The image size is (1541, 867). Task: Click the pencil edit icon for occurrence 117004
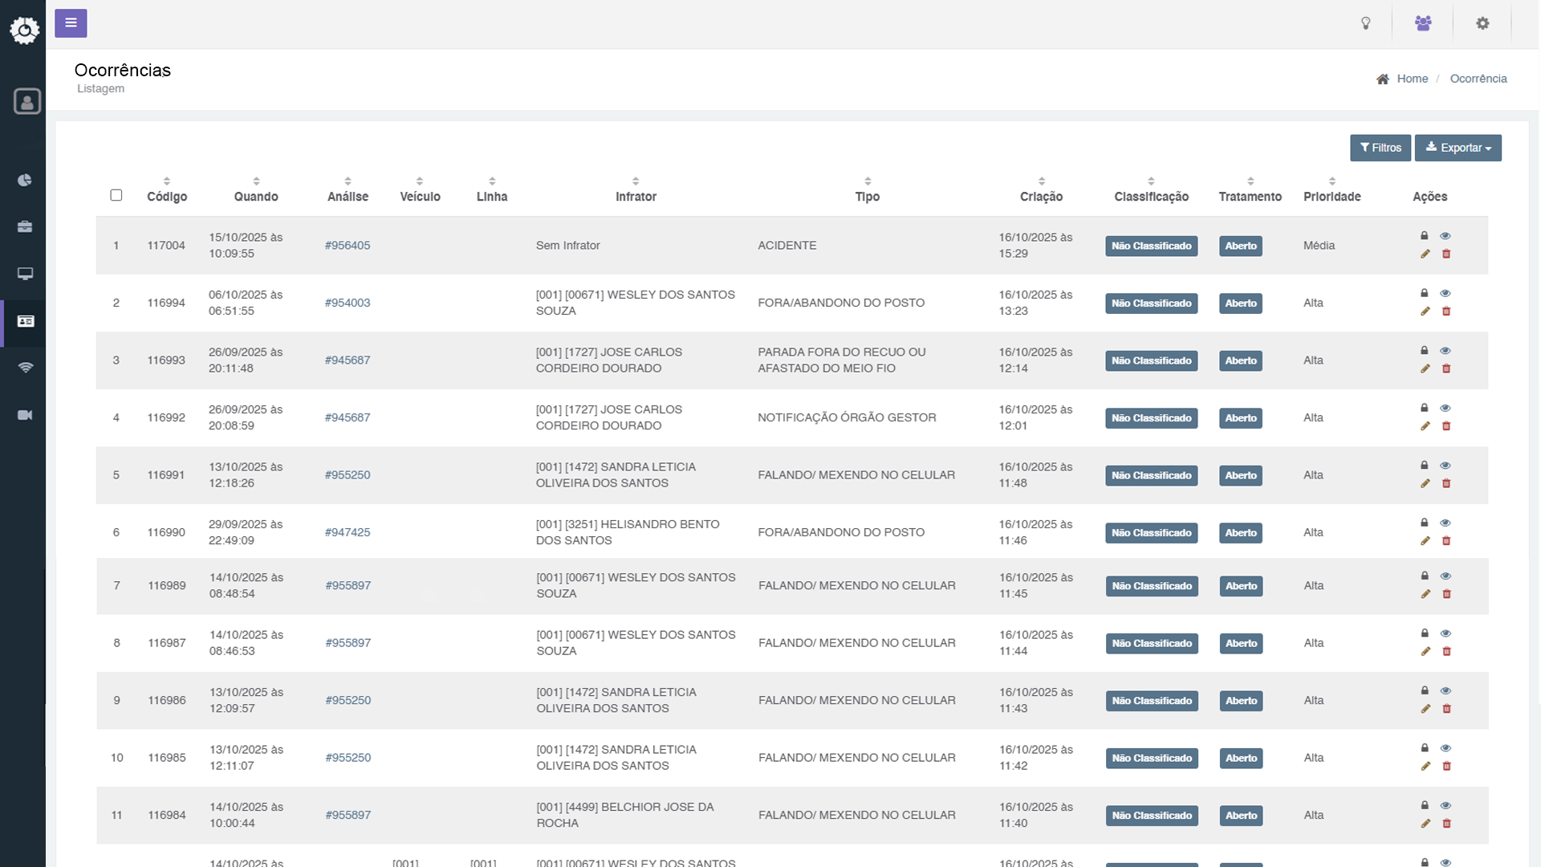[1425, 254]
